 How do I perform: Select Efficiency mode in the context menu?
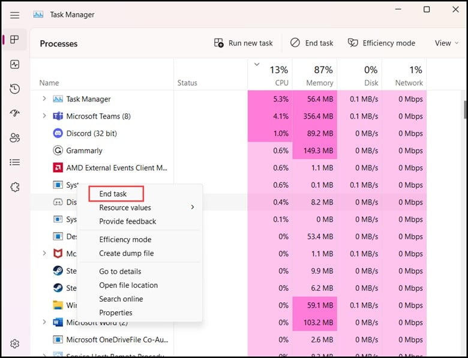125,239
